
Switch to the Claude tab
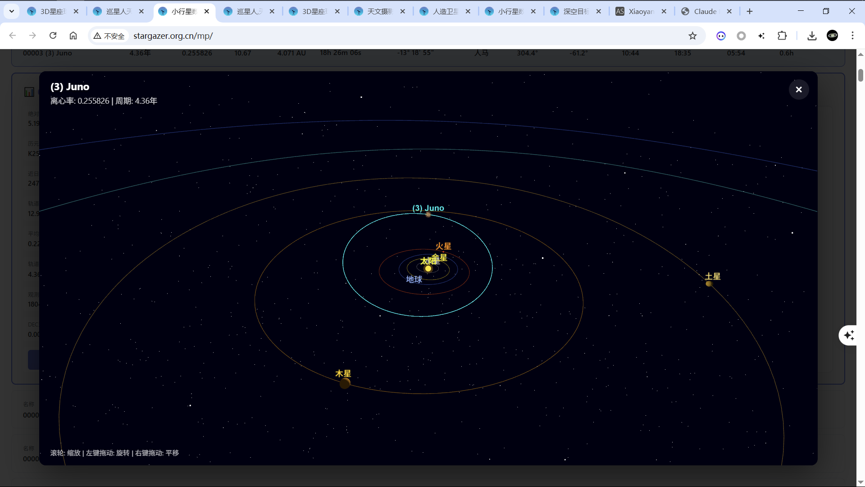[705, 11]
